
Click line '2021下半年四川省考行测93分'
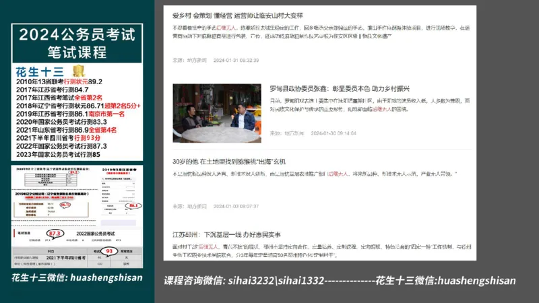click(x=58, y=138)
